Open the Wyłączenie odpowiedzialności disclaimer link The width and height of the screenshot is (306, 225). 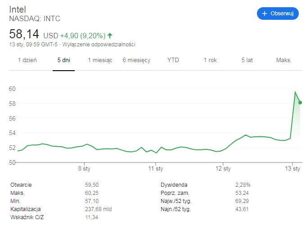pyautogui.click(x=99, y=45)
